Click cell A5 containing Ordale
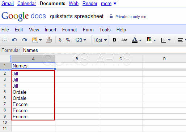The height and width of the screenshot is (132, 186). 33,92
